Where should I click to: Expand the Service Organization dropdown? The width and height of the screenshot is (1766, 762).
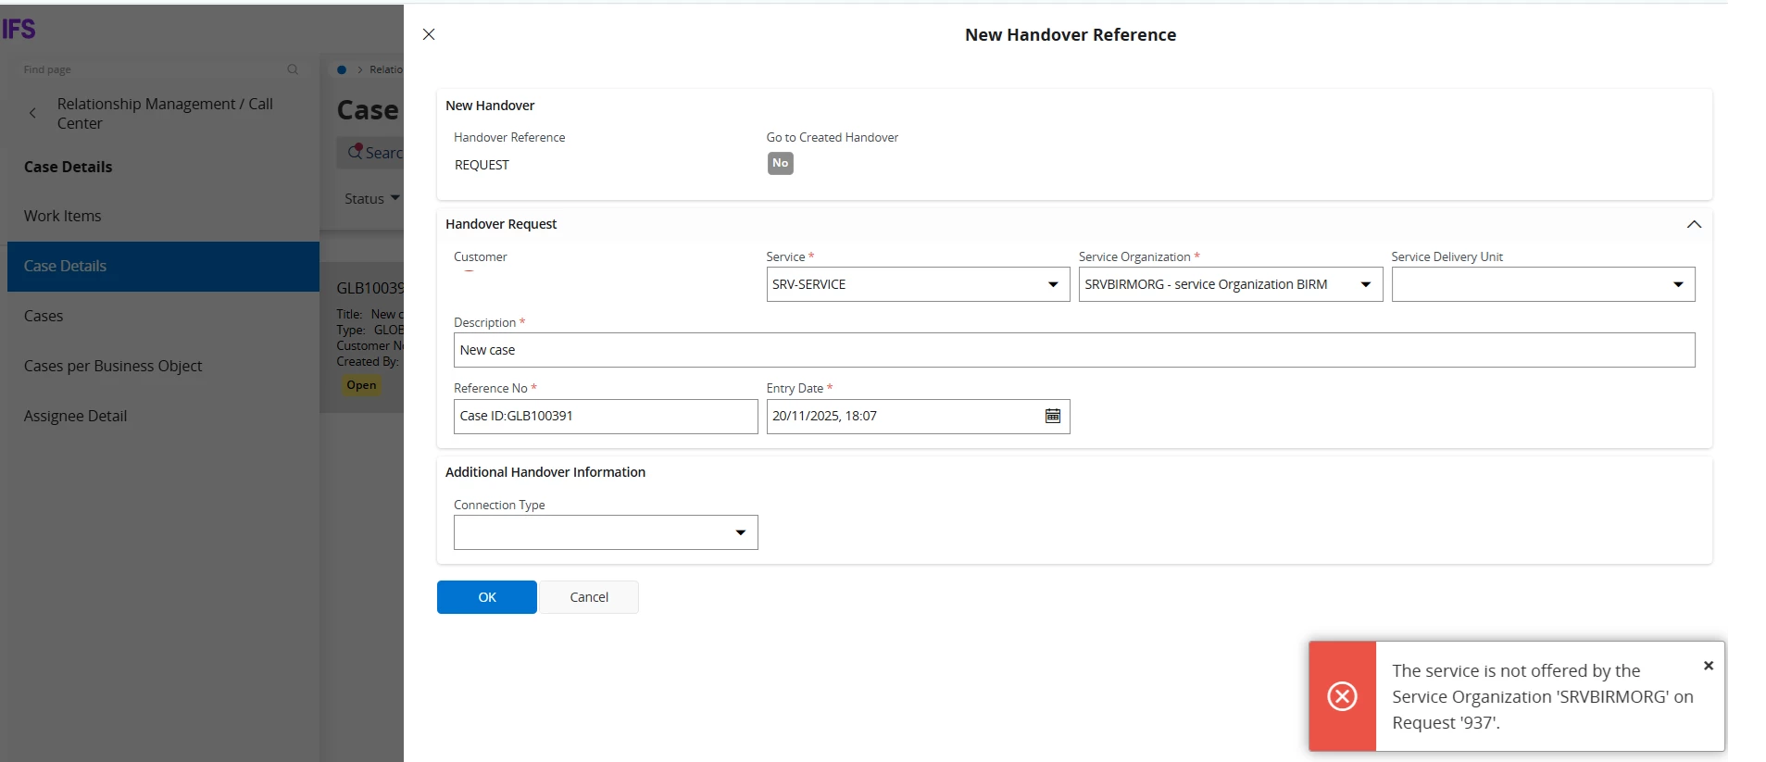click(x=1365, y=284)
